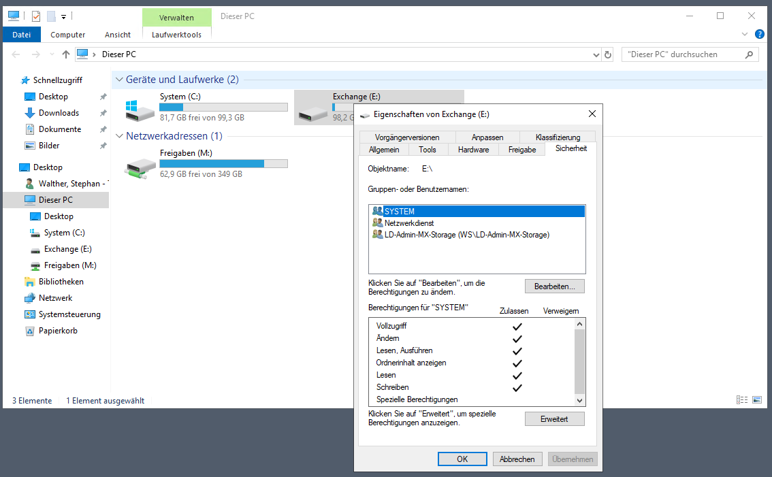Select Freigaben (M:) in navigation tree
This screenshot has width=772, height=477.
70,265
